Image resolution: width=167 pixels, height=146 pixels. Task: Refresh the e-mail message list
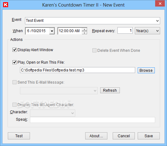tap(110, 90)
